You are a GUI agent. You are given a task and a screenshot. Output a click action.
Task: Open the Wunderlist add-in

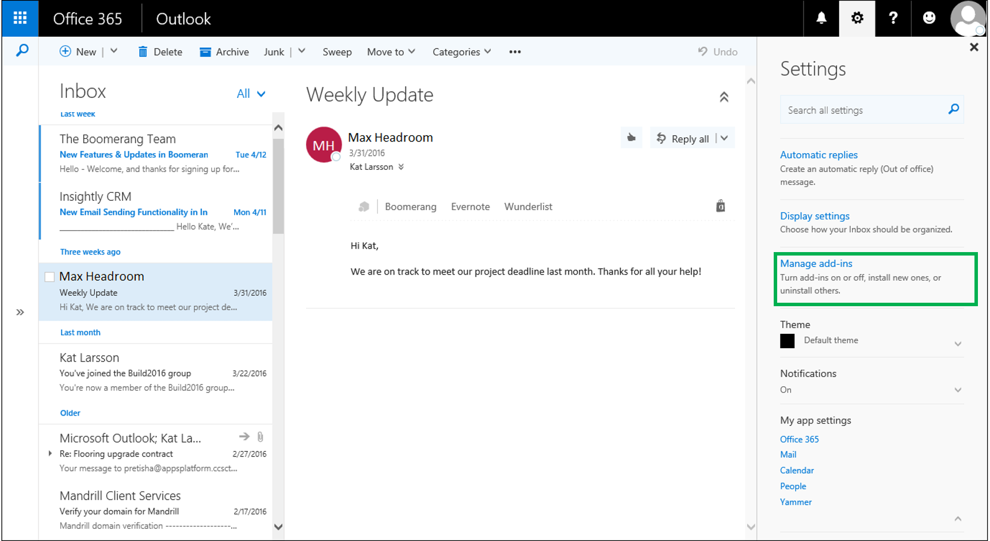click(x=528, y=207)
